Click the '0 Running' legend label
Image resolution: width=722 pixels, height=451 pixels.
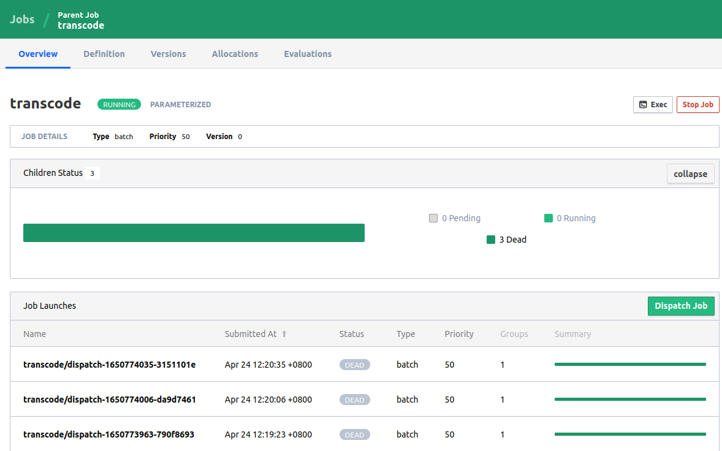[576, 218]
